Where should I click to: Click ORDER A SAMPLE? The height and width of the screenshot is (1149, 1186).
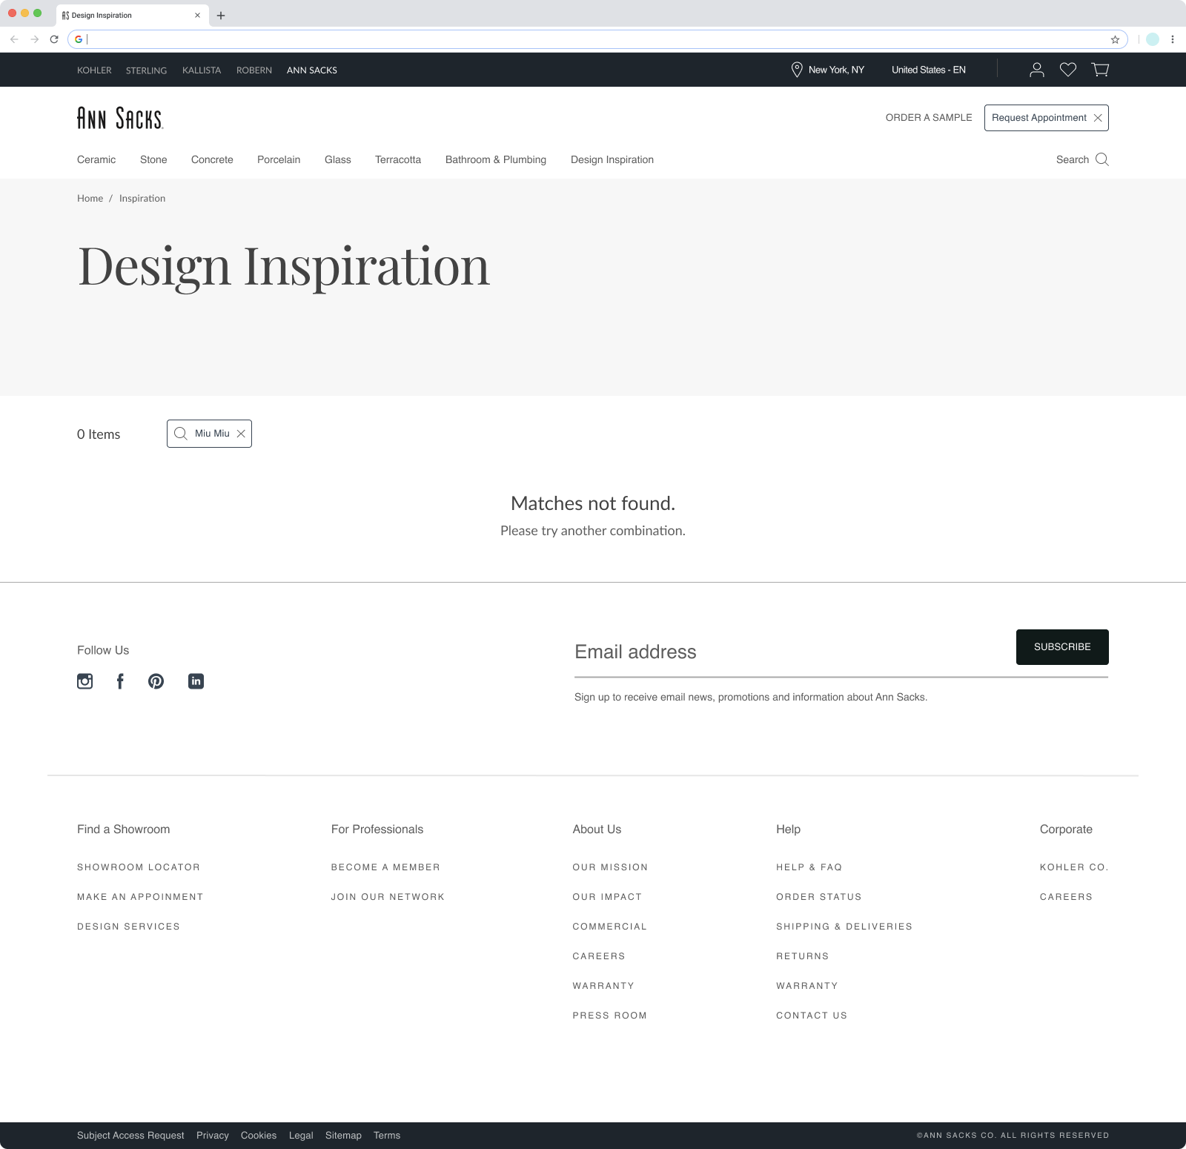929,118
